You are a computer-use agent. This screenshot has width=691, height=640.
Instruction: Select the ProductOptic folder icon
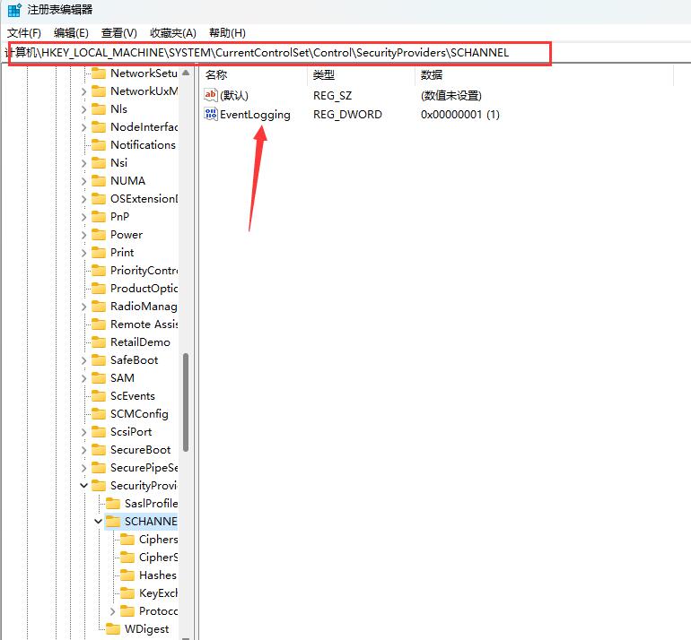pos(99,289)
